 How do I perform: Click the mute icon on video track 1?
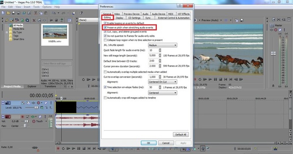coord(46,103)
